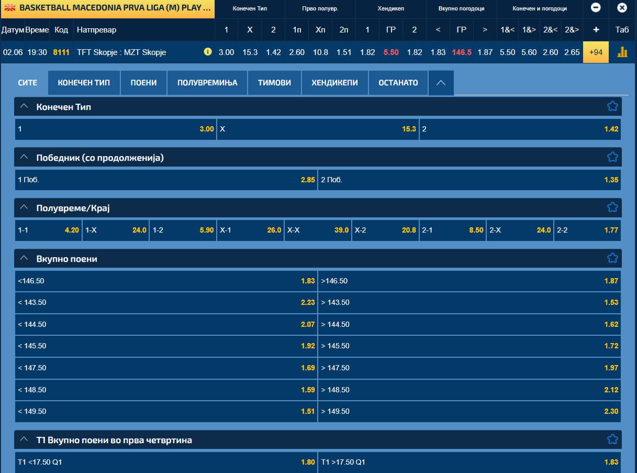Click 2&> odds 2.65 in match row
Screen dimensions: 637x473
click(572, 52)
